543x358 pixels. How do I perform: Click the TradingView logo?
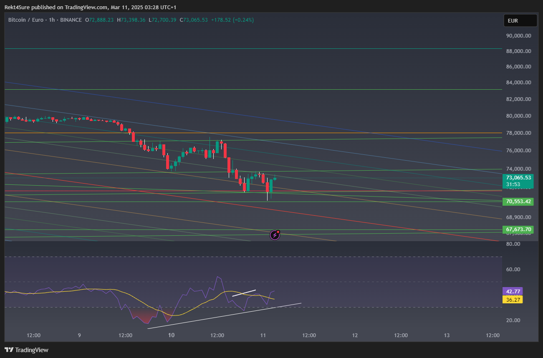pyautogui.click(x=26, y=350)
